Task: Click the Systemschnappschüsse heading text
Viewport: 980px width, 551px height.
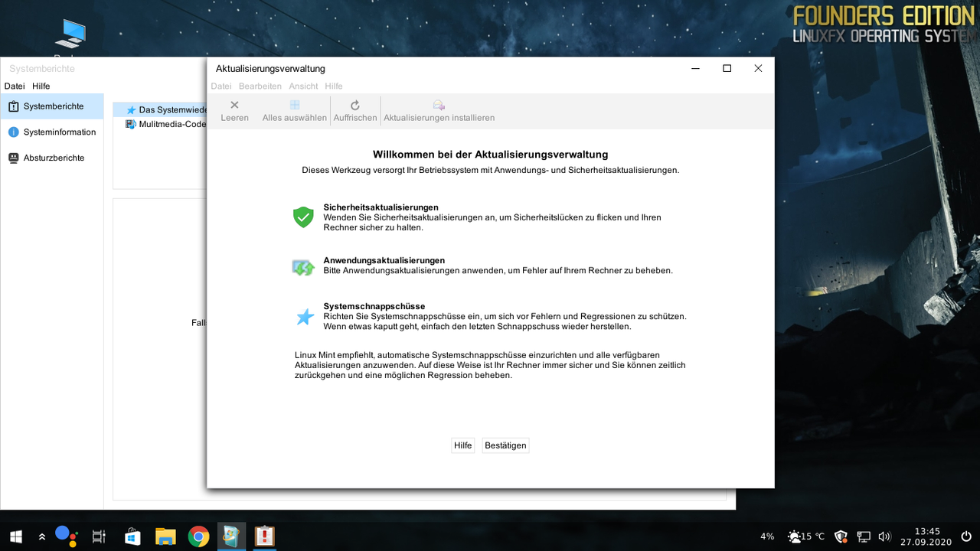Action: click(x=374, y=306)
